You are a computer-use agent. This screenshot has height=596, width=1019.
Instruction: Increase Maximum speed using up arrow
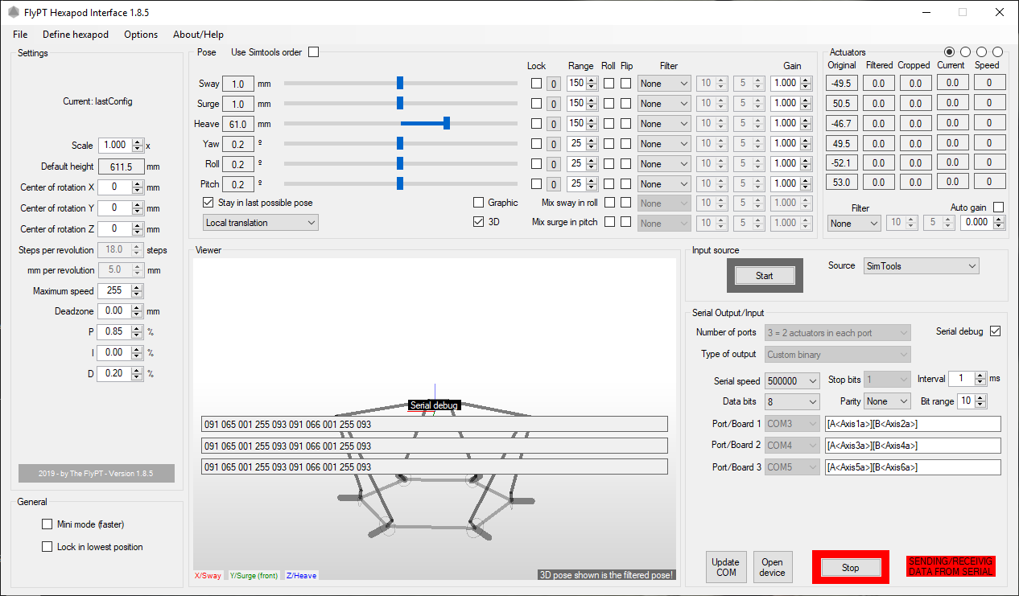[x=138, y=288]
